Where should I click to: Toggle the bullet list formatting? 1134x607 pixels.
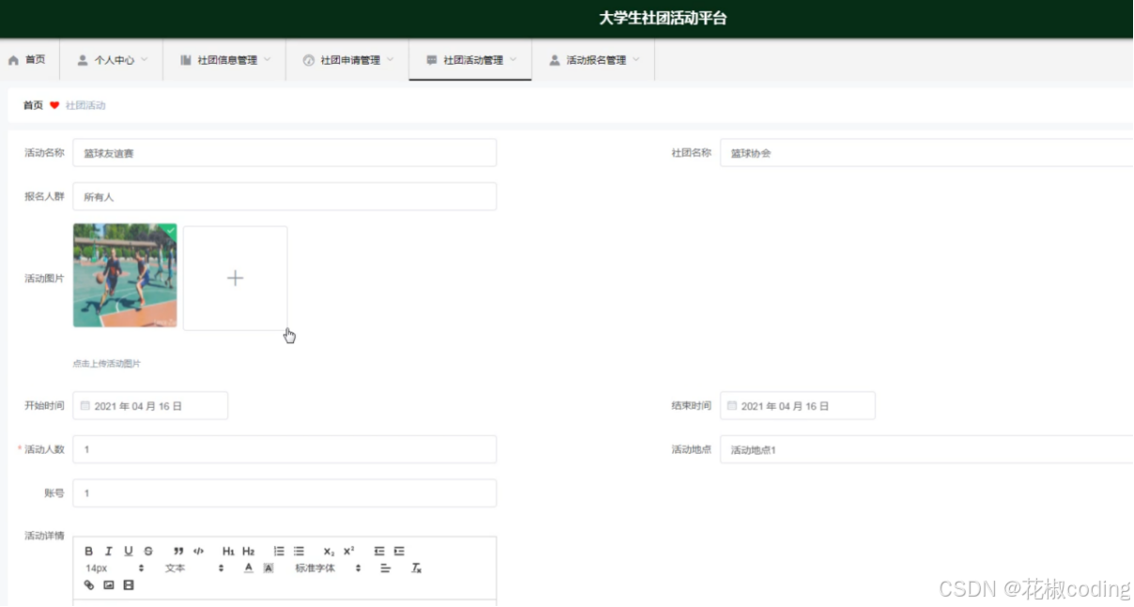tap(300, 552)
